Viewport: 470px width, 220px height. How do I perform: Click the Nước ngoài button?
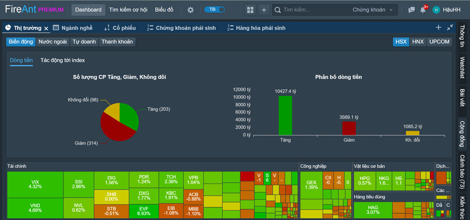pyautogui.click(x=53, y=42)
